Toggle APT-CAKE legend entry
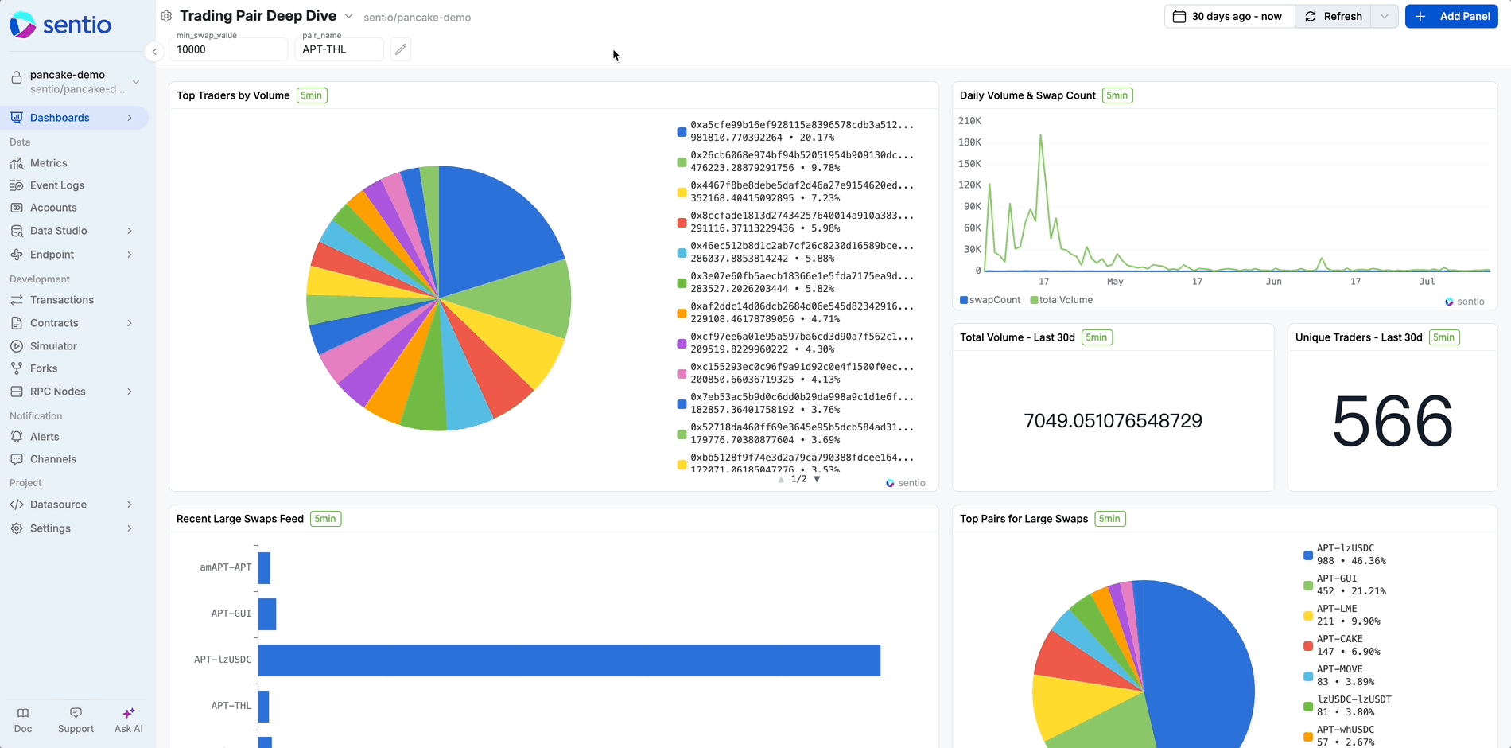 (x=1342, y=645)
